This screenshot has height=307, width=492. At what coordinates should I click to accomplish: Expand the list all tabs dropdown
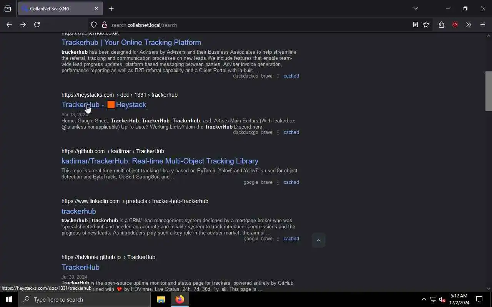[x=416, y=8]
